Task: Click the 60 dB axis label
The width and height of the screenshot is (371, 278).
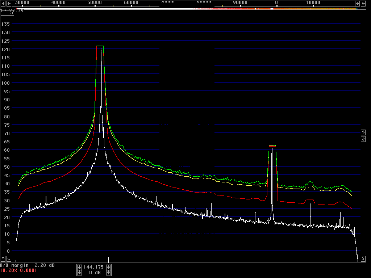Action: pyautogui.click(x=7, y=150)
